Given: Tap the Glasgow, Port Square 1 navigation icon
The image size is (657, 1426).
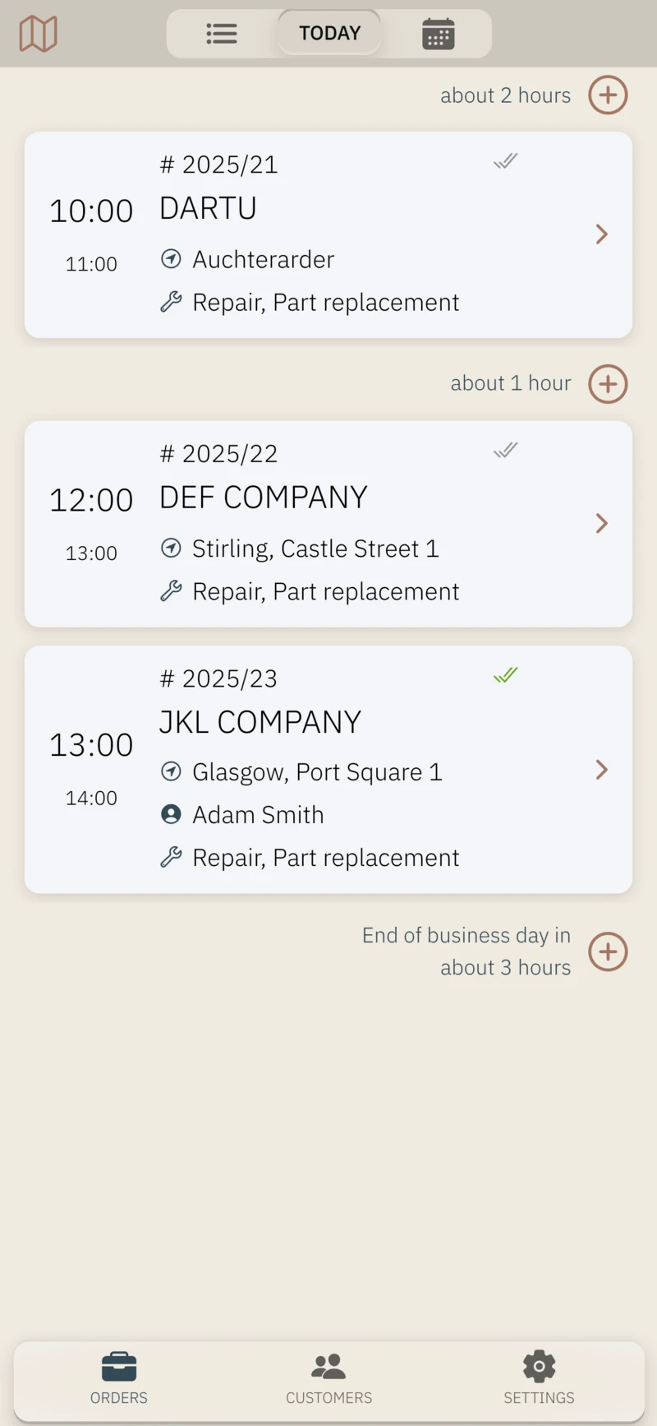Looking at the screenshot, I should click(171, 771).
